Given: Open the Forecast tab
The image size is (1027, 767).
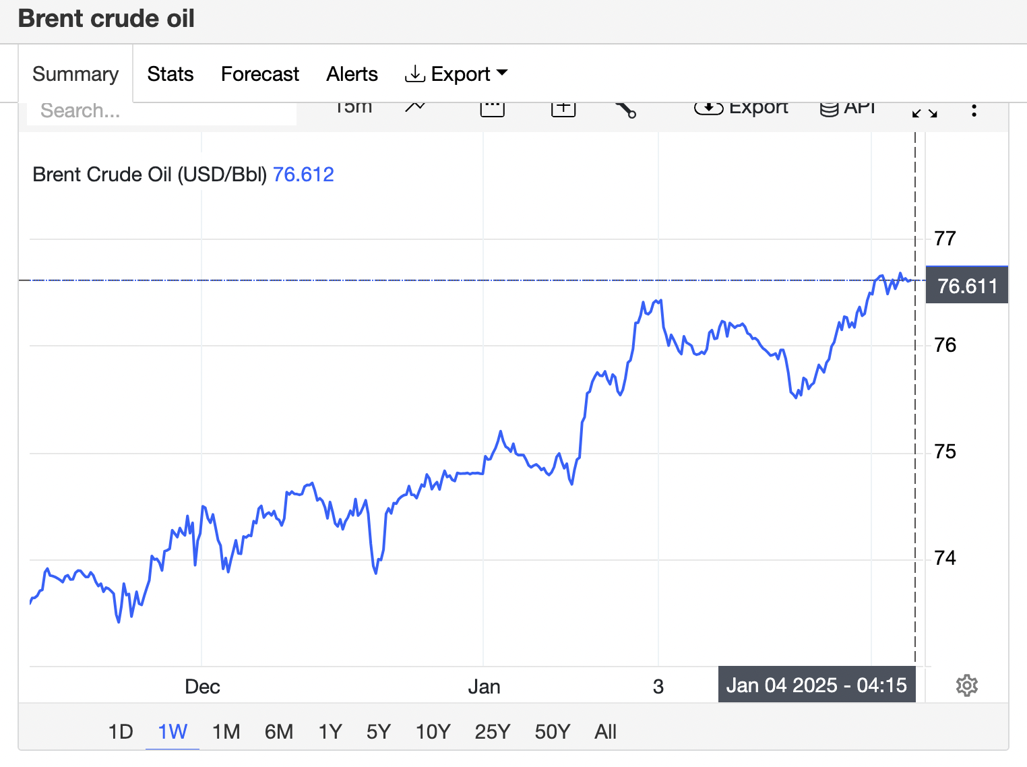Looking at the screenshot, I should point(260,73).
